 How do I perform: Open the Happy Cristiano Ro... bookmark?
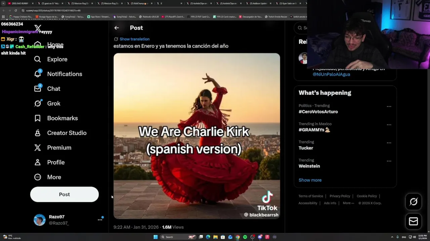pos(21,17)
